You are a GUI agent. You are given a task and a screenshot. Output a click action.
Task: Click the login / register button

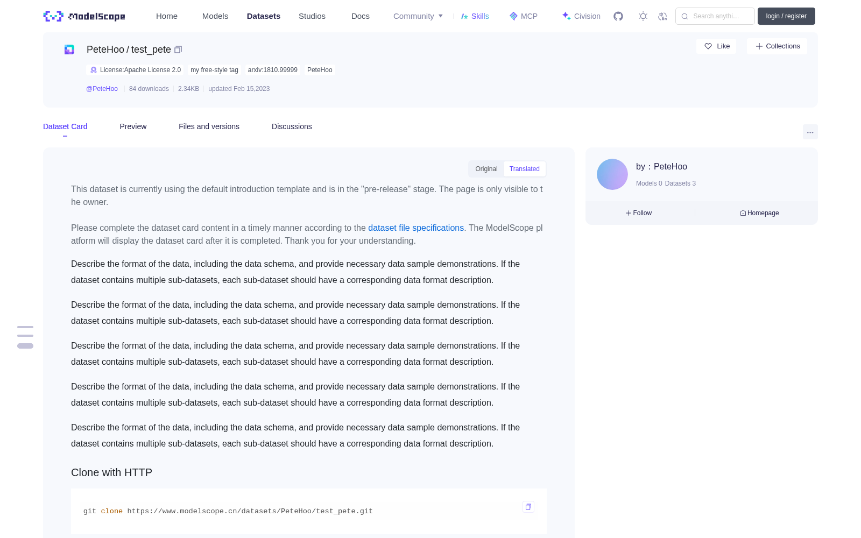pyautogui.click(x=786, y=16)
